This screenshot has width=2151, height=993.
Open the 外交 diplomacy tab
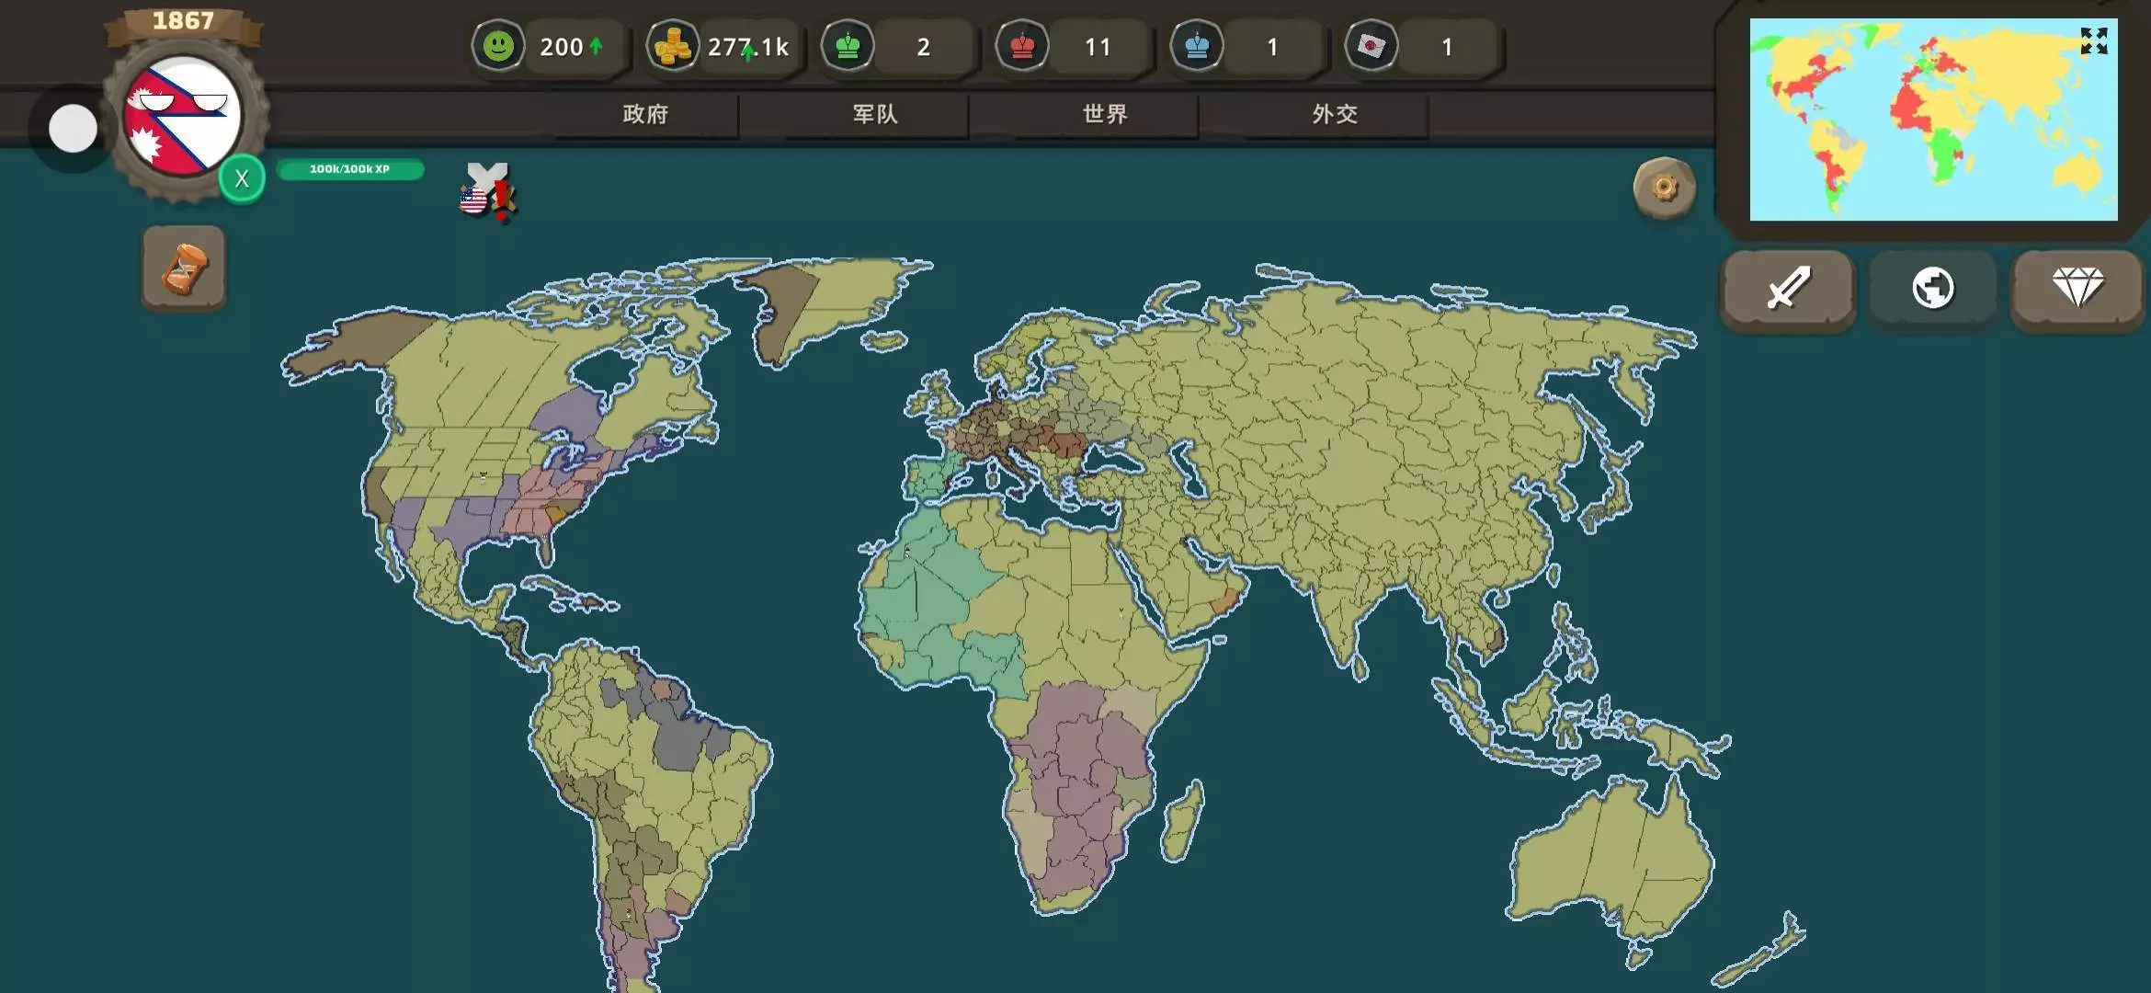1335,114
